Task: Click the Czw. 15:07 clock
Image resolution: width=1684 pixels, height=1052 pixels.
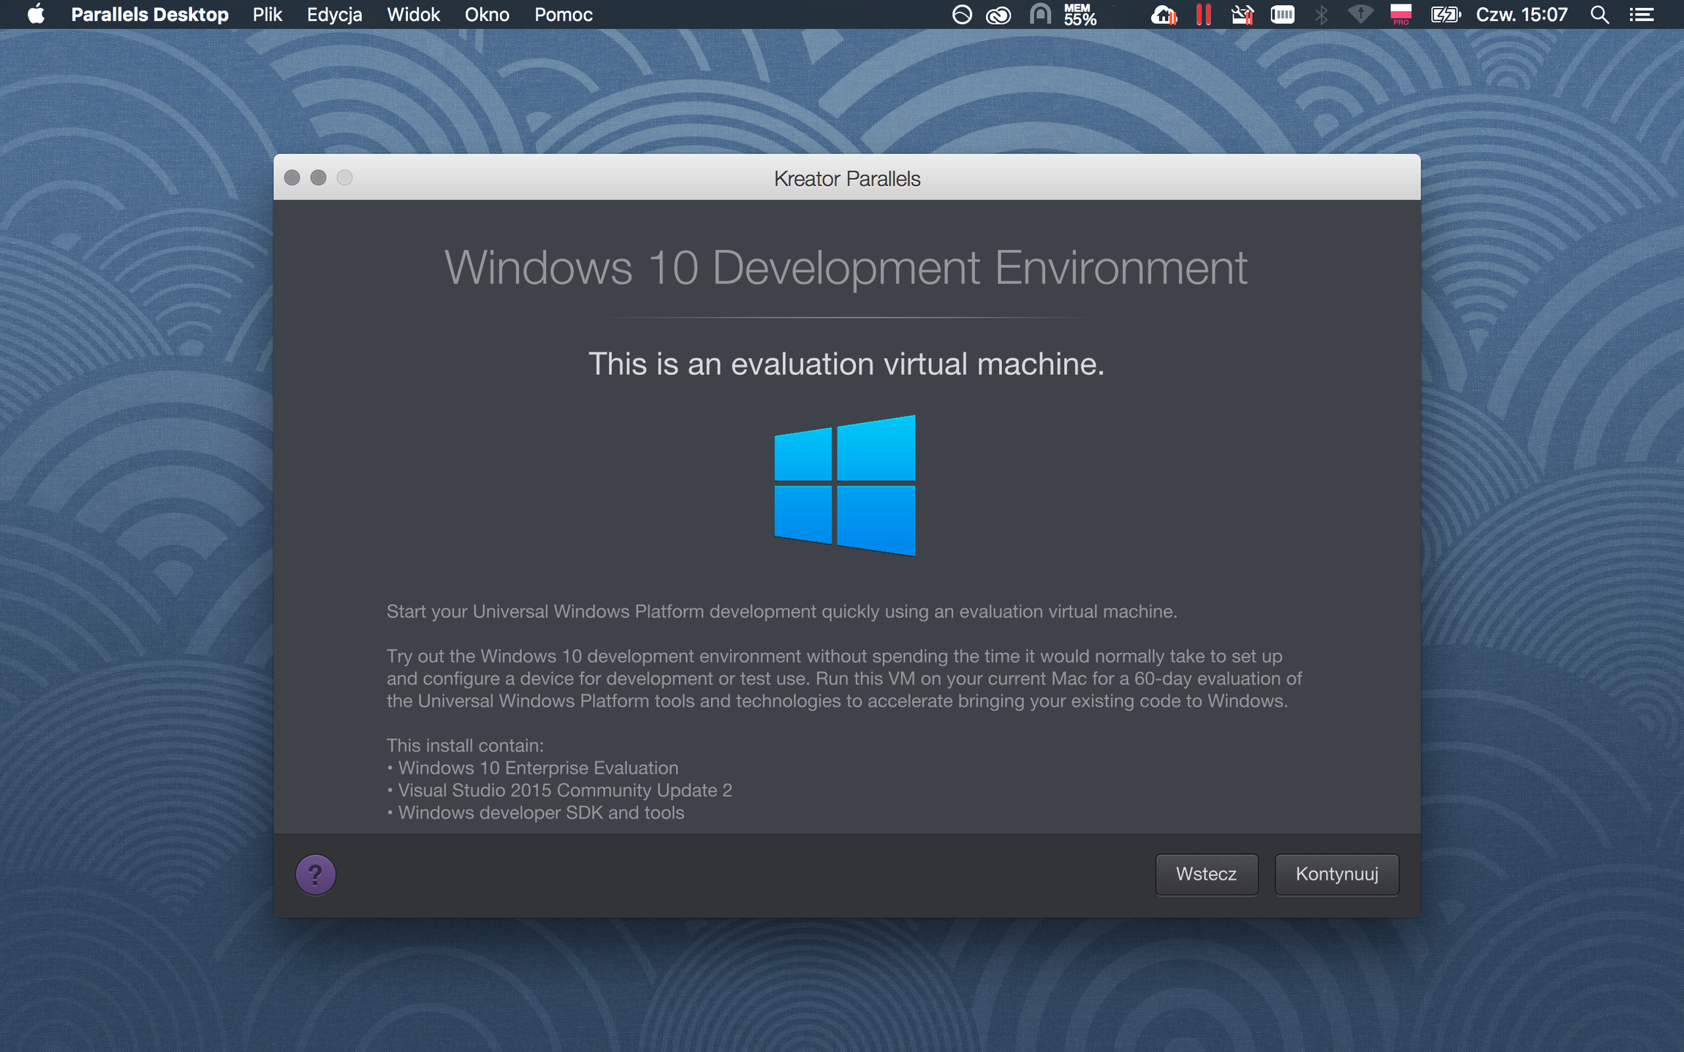Action: tap(1522, 15)
